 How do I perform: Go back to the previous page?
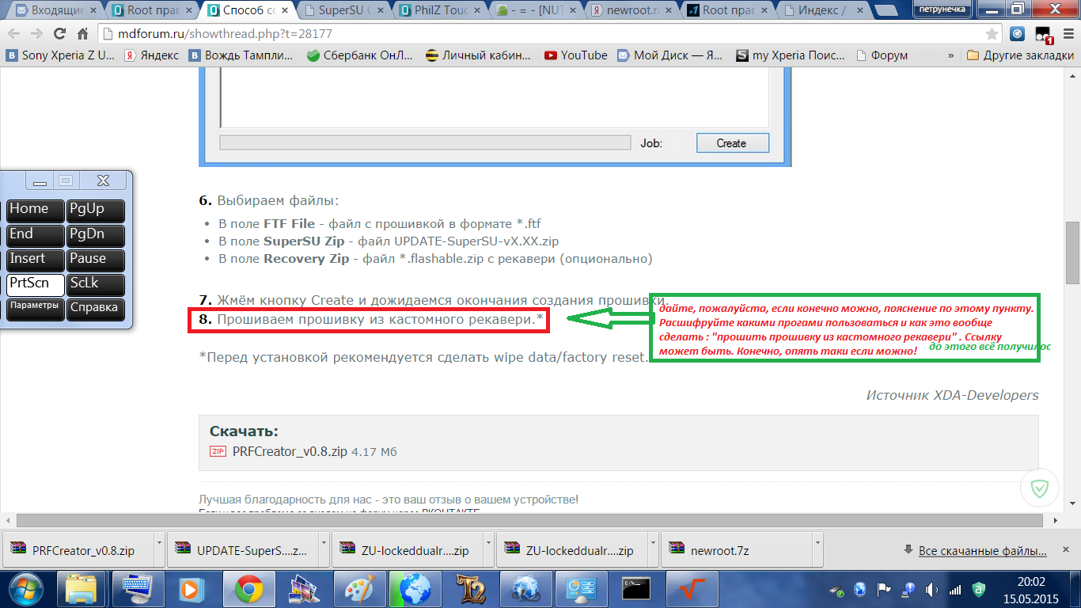[x=15, y=34]
